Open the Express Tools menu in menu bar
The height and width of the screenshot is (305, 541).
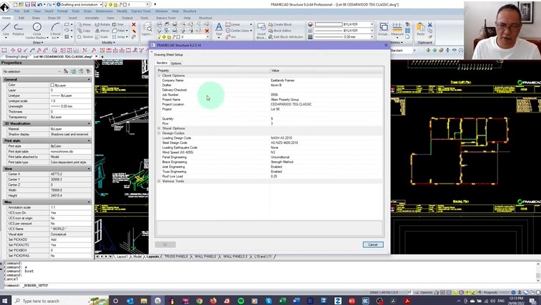pyautogui.click(x=141, y=11)
